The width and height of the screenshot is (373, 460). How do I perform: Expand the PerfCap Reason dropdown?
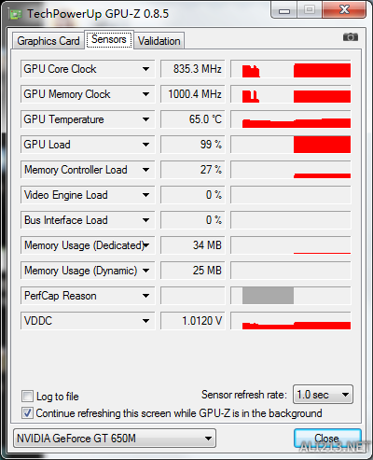pyautogui.click(x=145, y=296)
